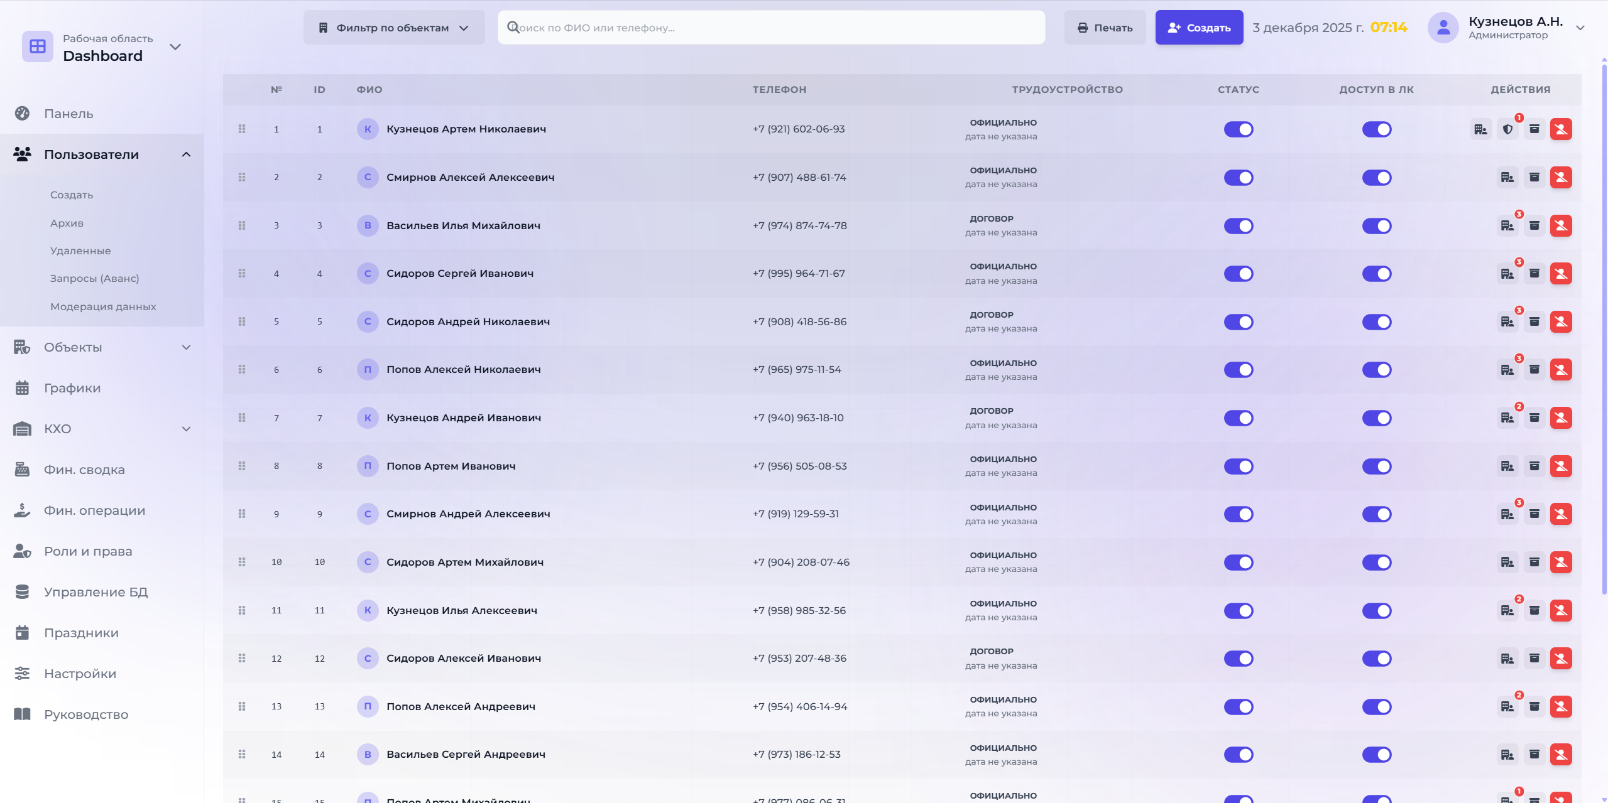Click red remove-user icon for Попов Артем Иванович

[1561, 466]
